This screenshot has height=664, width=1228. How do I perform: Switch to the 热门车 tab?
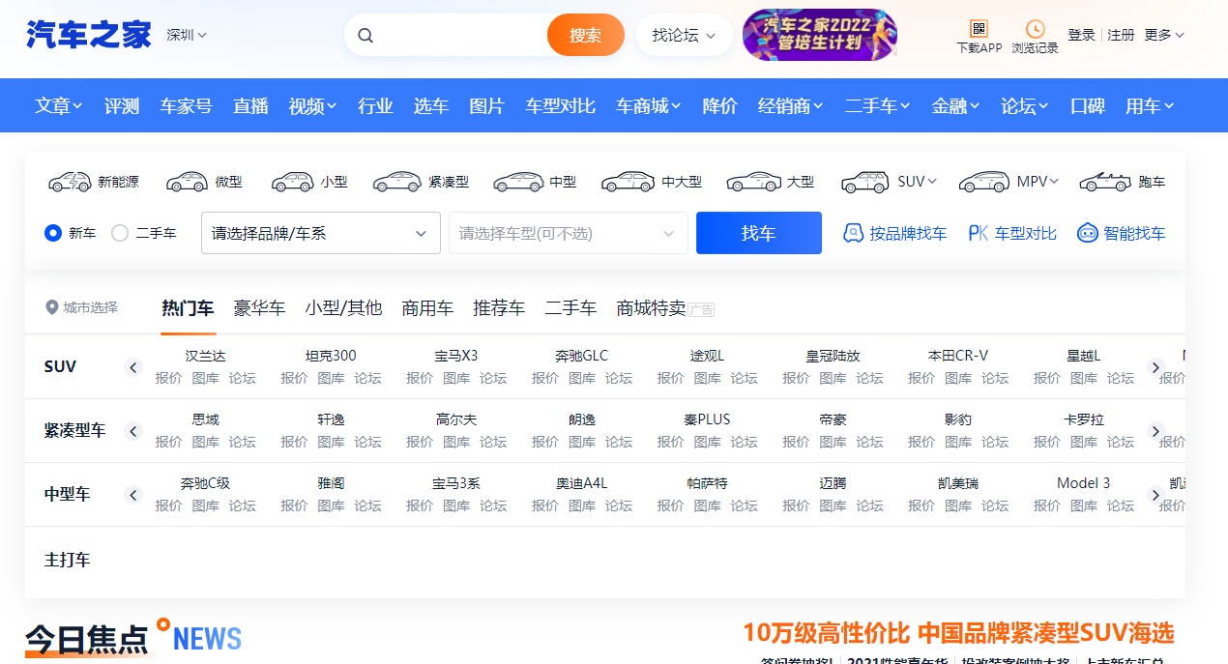pos(188,308)
